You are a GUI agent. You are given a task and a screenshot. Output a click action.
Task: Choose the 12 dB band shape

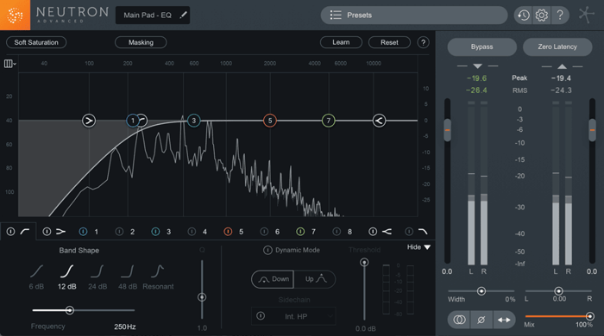tap(67, 277)
